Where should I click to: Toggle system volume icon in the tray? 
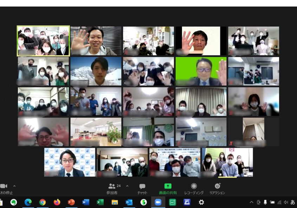tap(286, 202)
